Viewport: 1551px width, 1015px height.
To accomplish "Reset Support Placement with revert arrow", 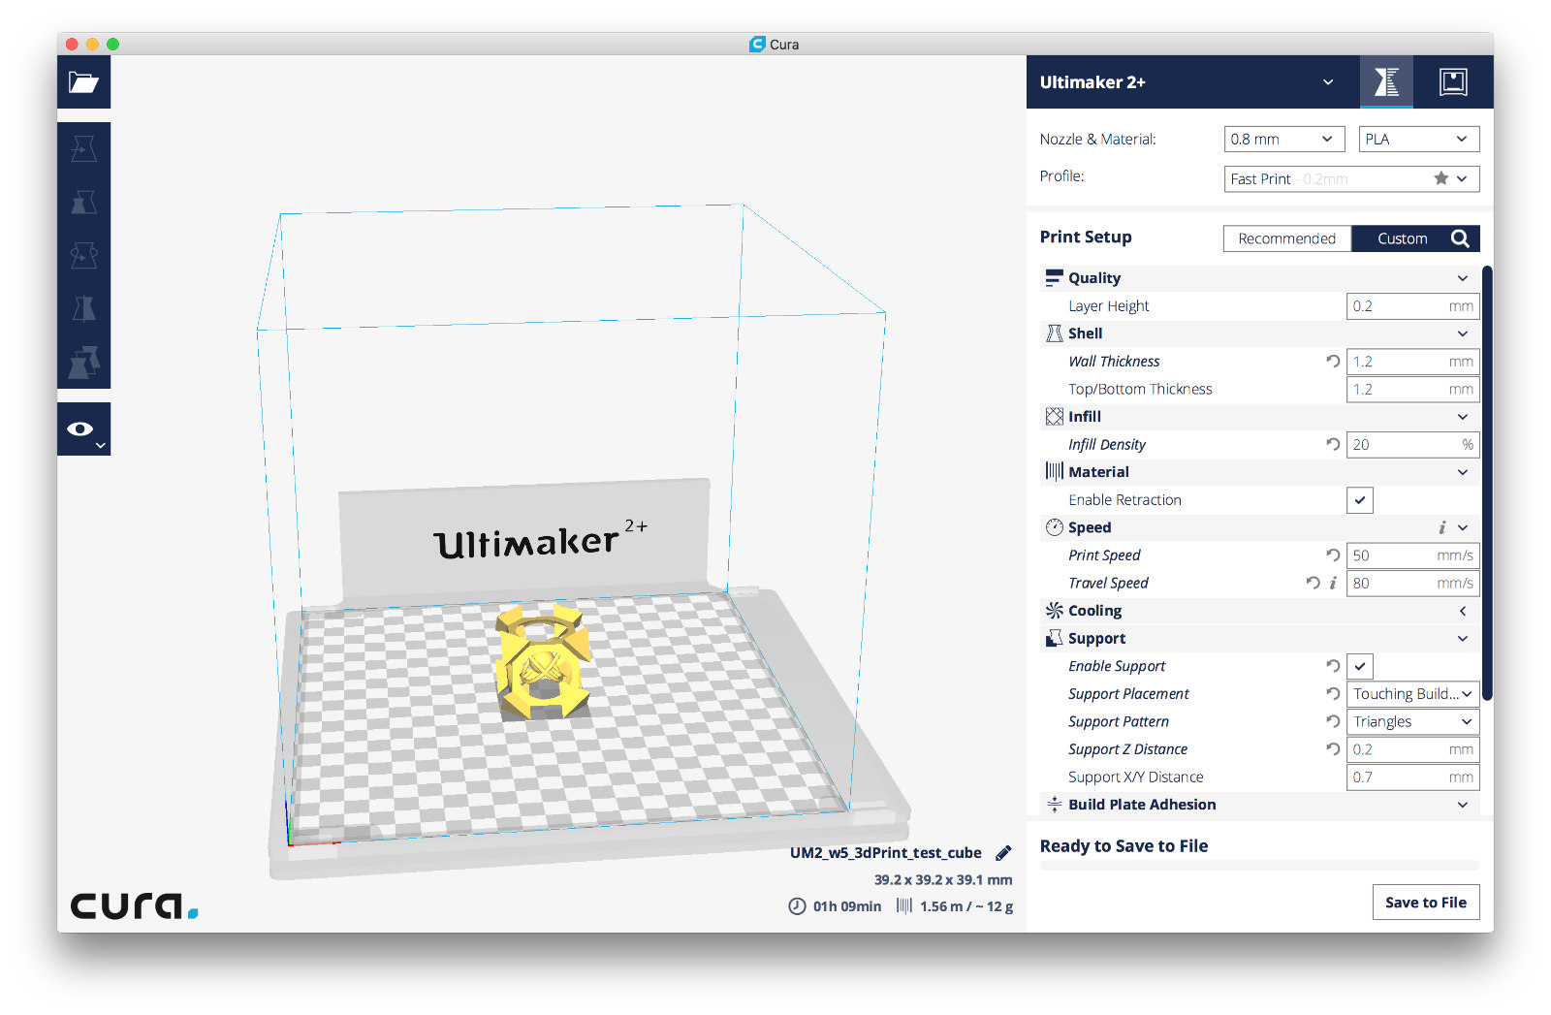I will click(x=1333, y=693).
